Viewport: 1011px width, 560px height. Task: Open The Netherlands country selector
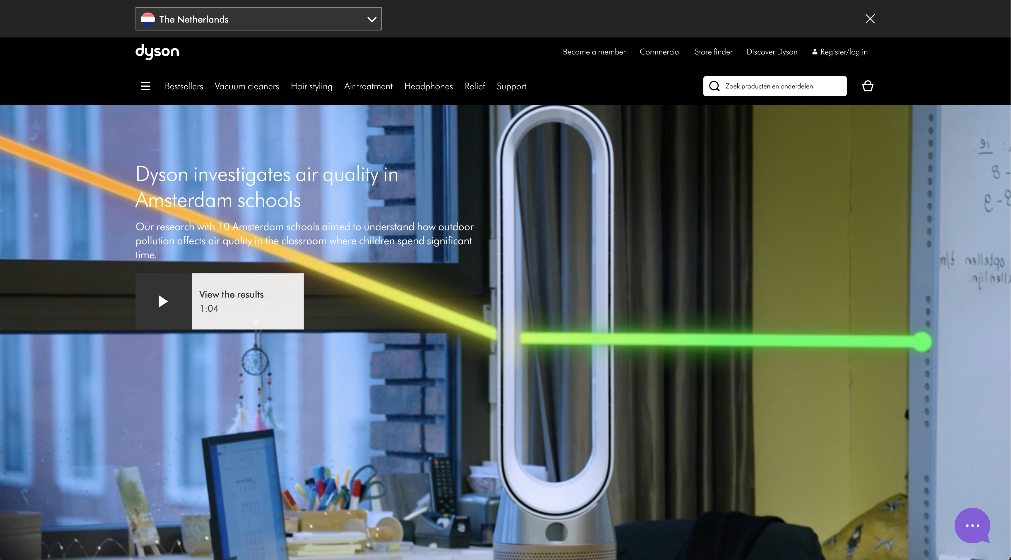(259, 19)
